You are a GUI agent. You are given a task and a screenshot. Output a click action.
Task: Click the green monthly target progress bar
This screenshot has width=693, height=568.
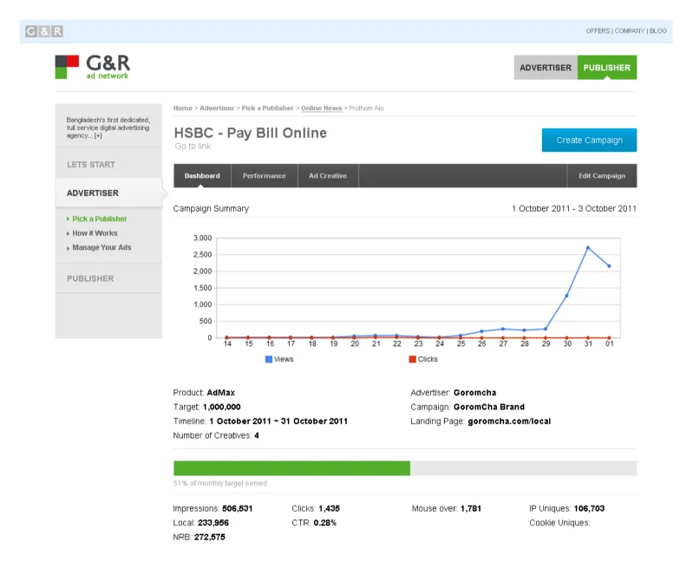pos(291,468)
